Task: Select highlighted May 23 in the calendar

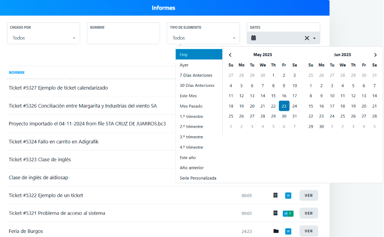Action: 284,106
